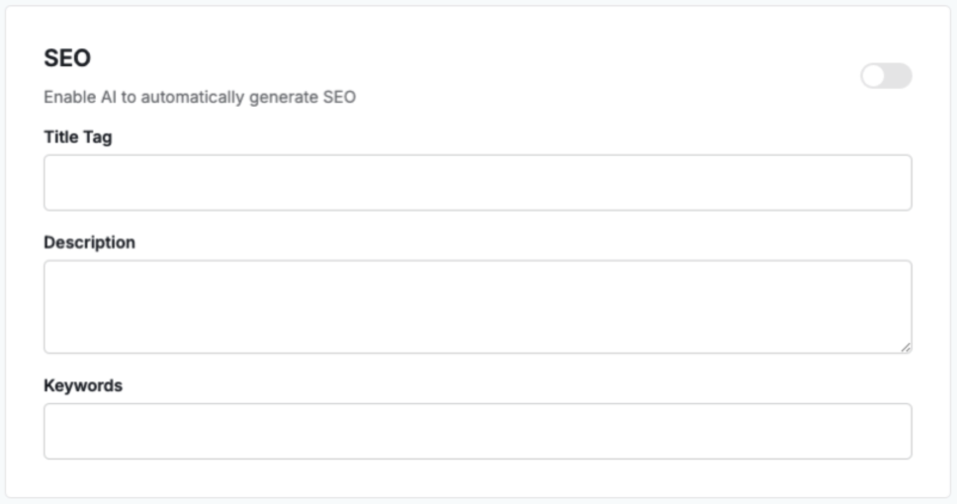Switch on automatic SEO generation
The image size is (957, 504).
886,76
